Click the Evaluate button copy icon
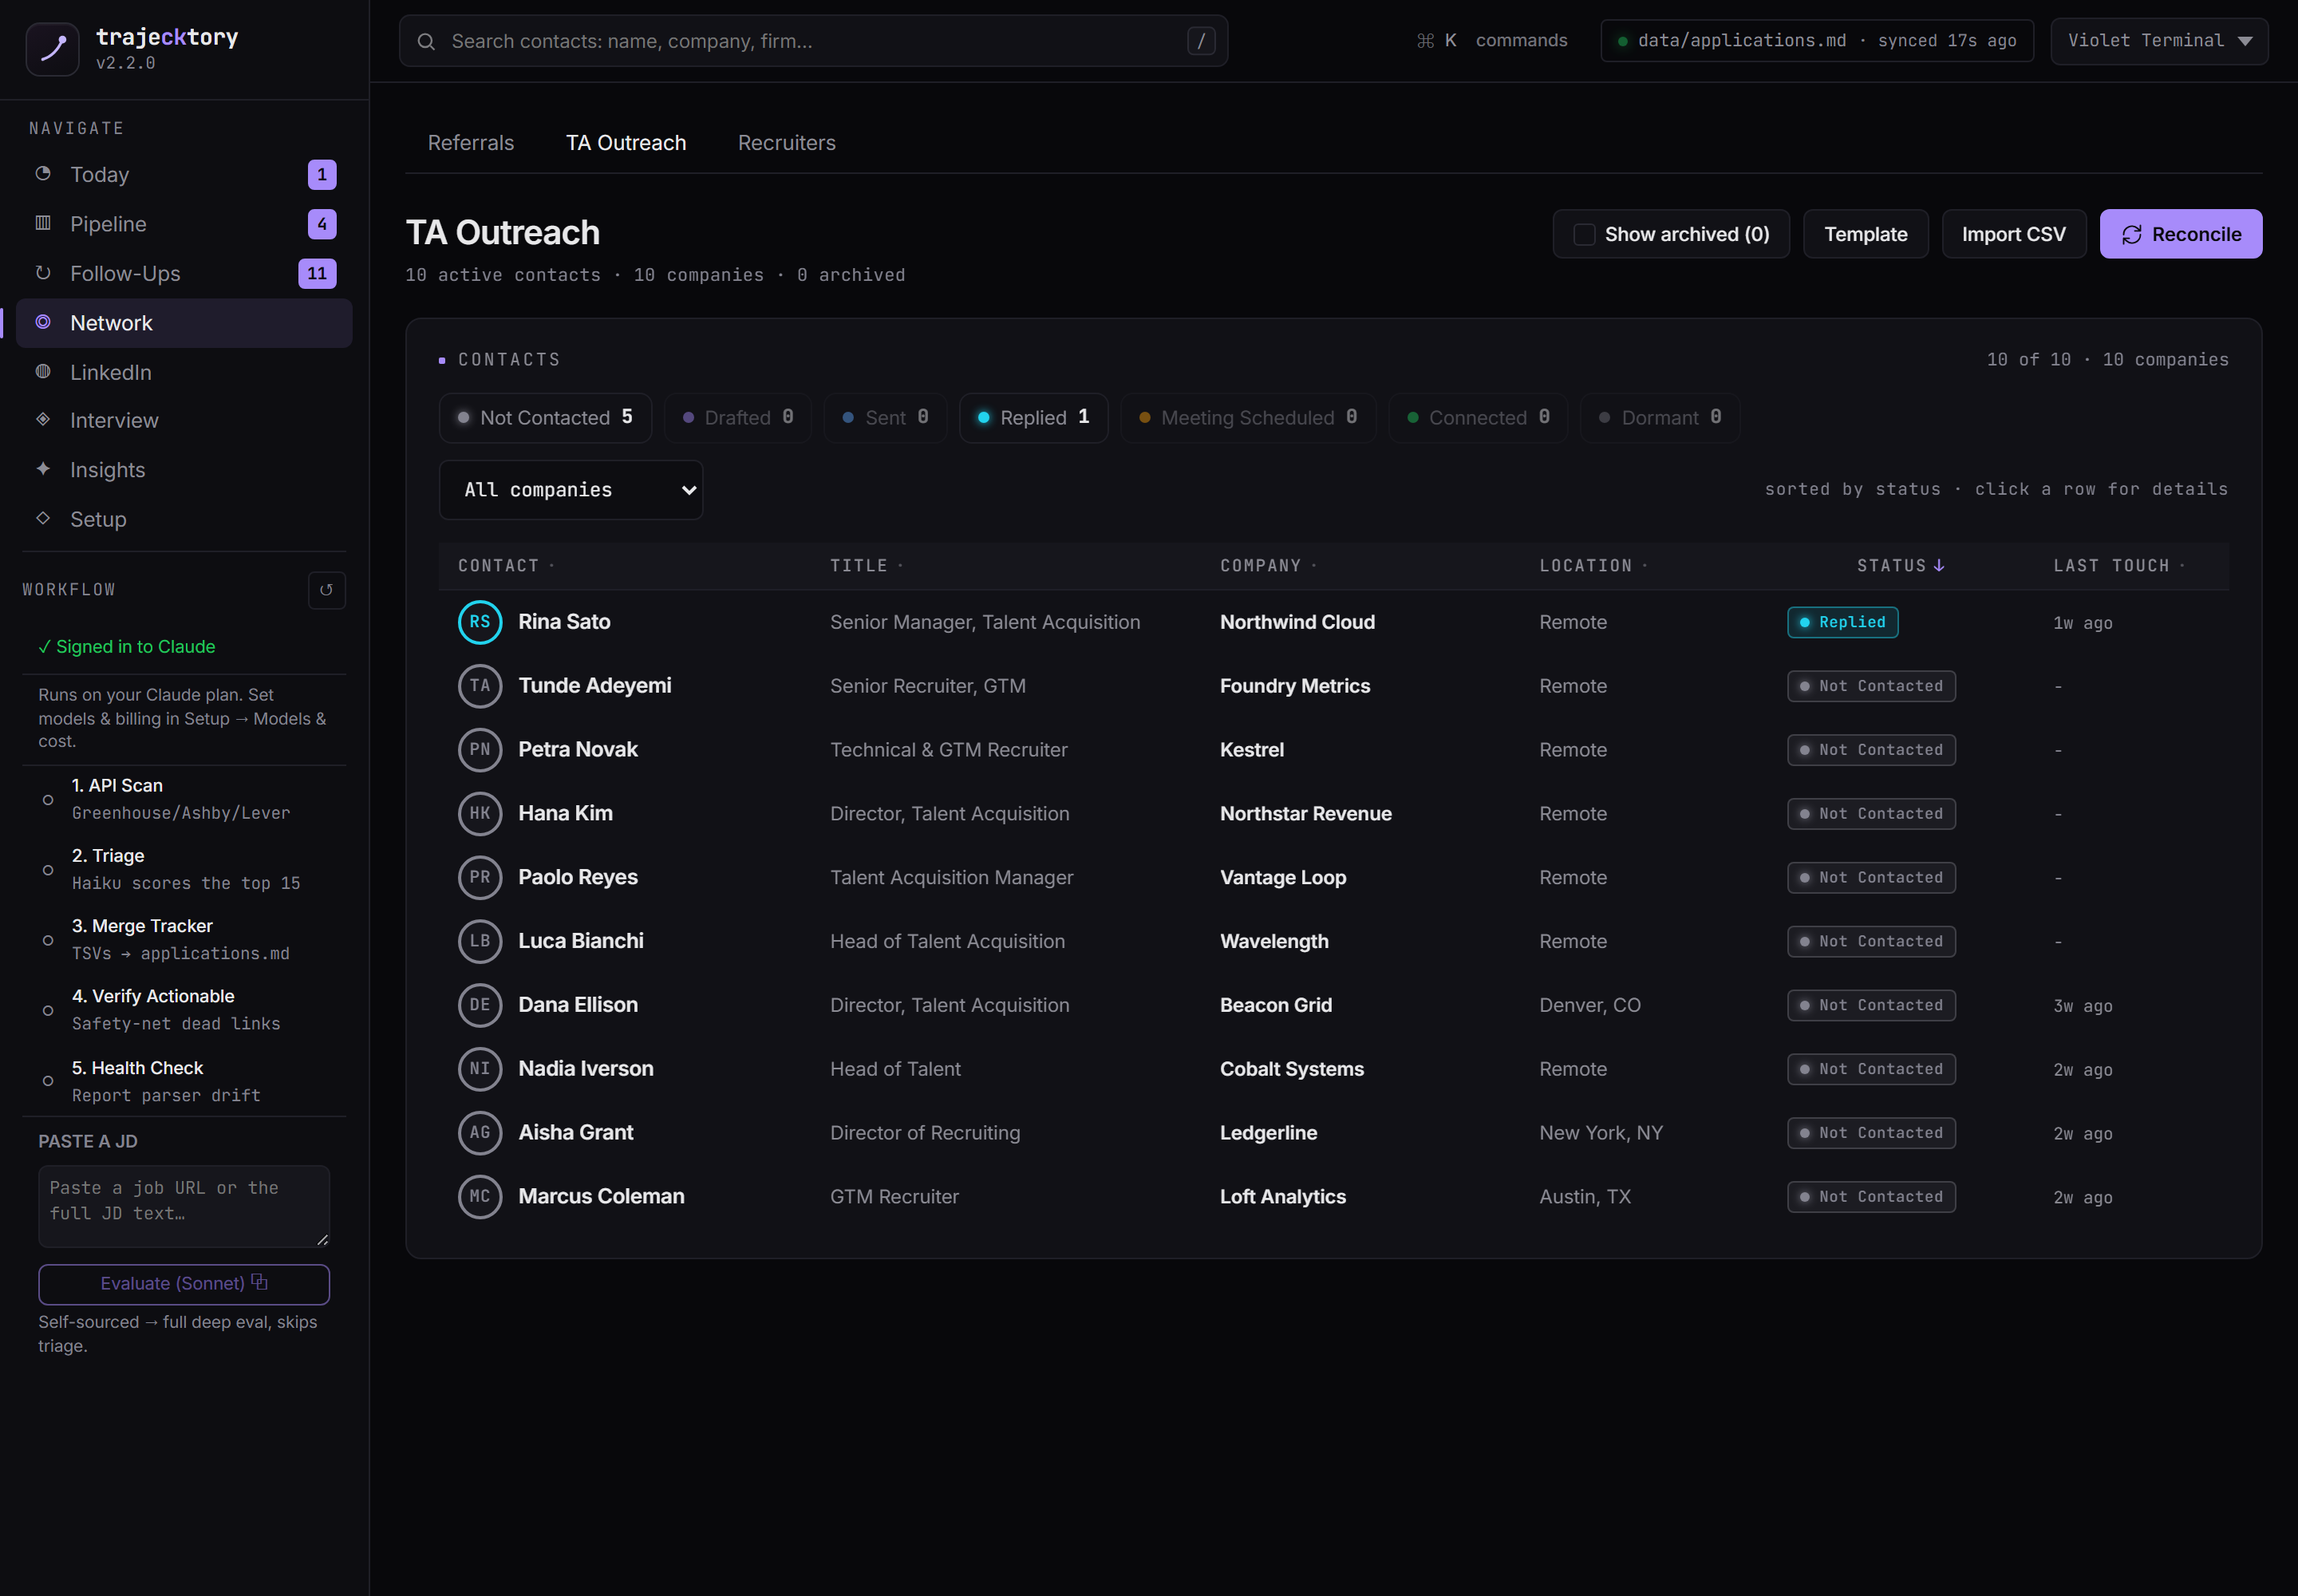 tap(259, 1282)
